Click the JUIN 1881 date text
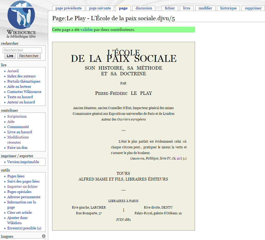Viewport: 265px width, 240px height. coord(123,219)
